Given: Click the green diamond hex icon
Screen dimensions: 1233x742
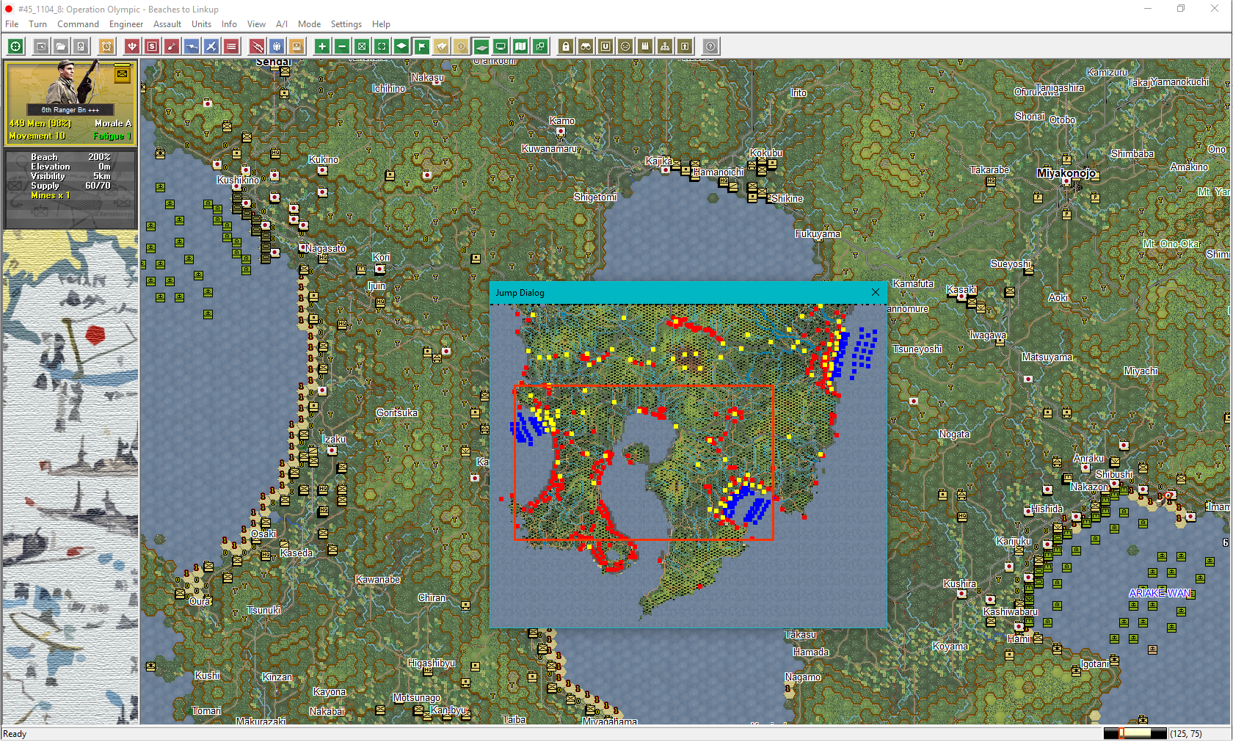Looking at the screenshot, I should click(x=401, y=46).
